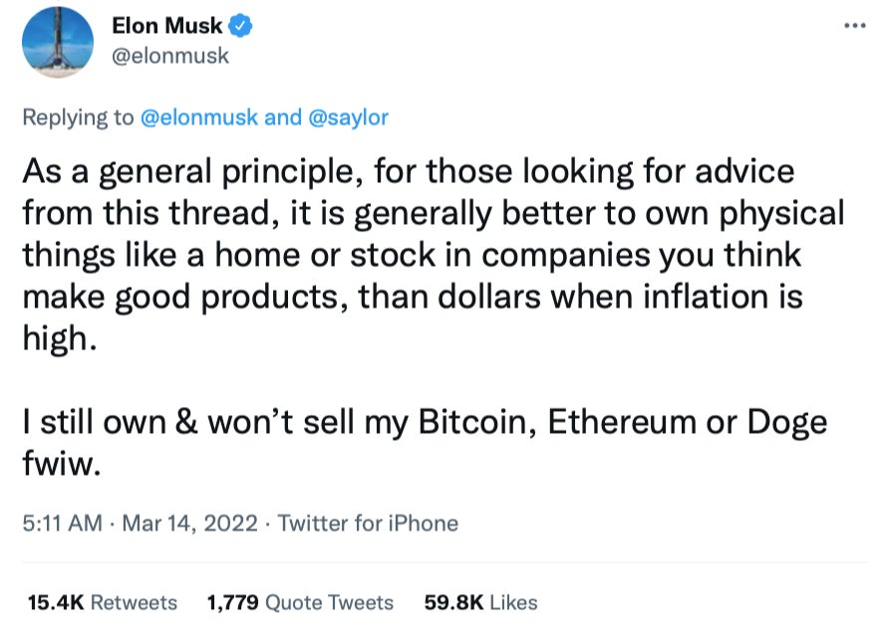Click the 5:11 AM timestamp

[x=61, y=523]
